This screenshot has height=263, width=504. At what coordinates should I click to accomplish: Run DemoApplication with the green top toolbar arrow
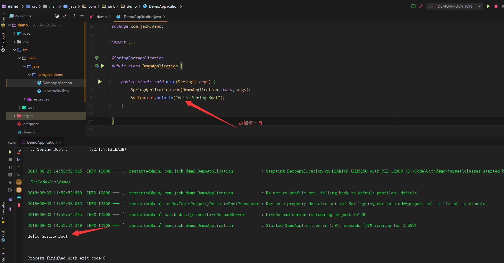[488, 6]
